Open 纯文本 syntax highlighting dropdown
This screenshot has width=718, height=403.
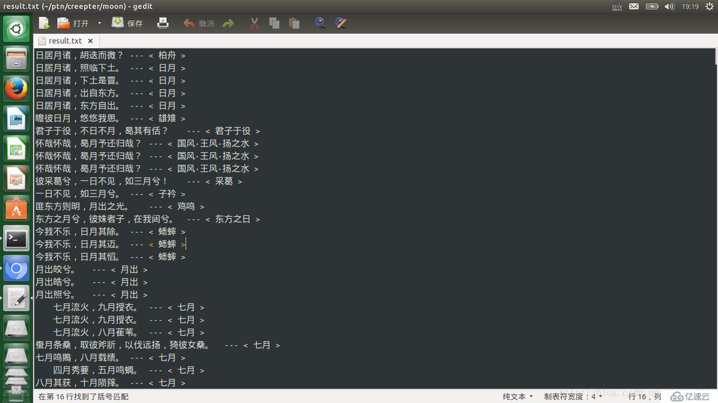[518, 396]
